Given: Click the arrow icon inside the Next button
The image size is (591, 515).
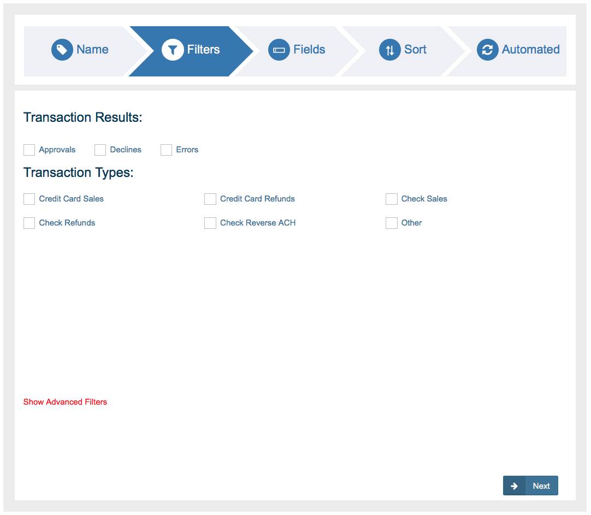Looking at the screenshot, I should point(514,486).
